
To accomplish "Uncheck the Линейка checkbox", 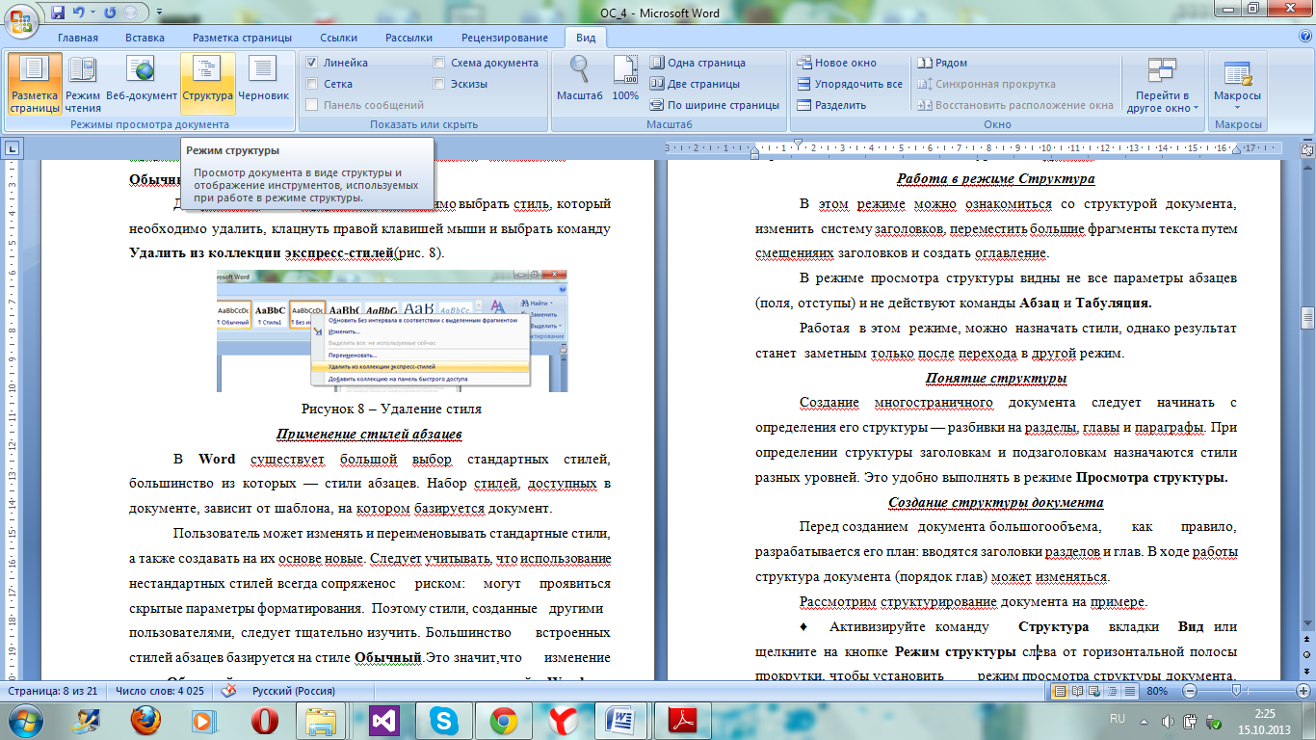I will click(x=312, y=63).
